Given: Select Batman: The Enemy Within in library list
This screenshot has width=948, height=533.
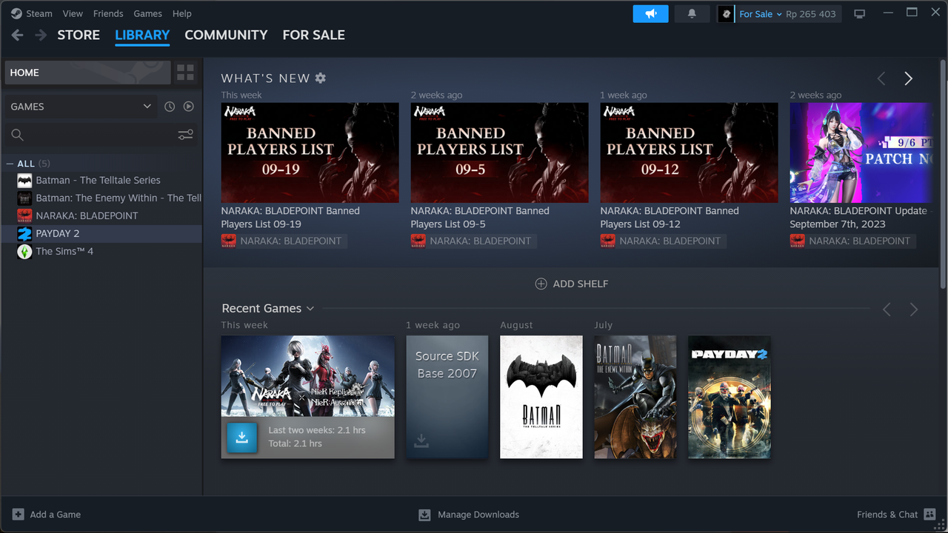Looking at the screenshot, I should tap(102, 198).
